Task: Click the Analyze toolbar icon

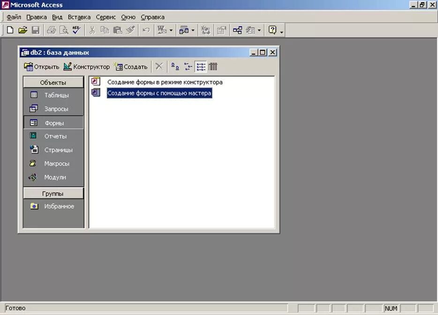Action: [x=184, y=30]
